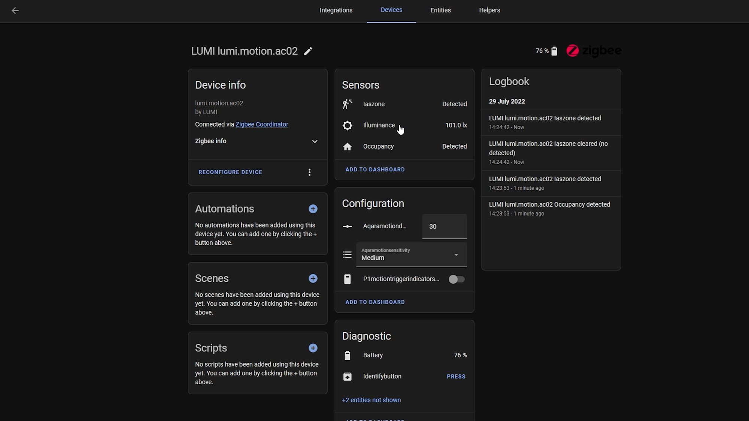Open Illuminance 101.0 lx value

click(456, 125)
